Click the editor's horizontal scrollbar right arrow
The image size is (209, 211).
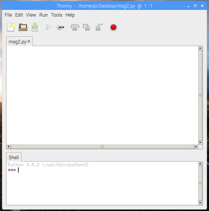(196, 147)
